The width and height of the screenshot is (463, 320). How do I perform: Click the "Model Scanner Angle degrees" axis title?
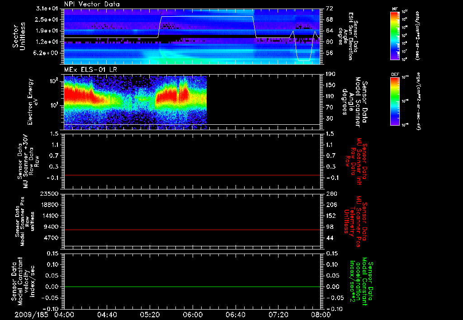click(354, 102)
